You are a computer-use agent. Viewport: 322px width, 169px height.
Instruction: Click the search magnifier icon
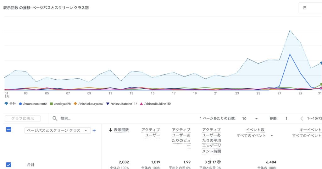click(x=55, y=119)
